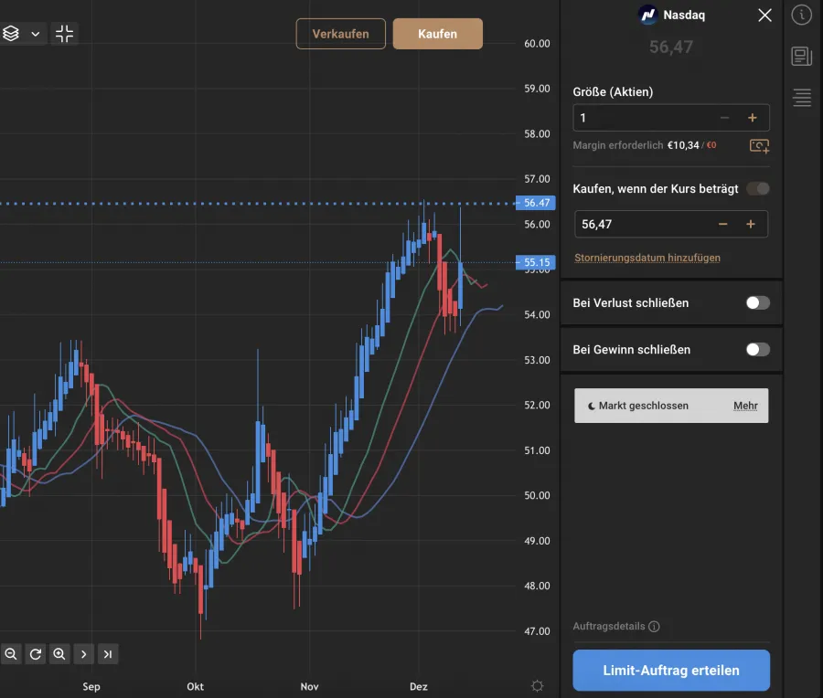The height and width of the screenshot is (698, 823).
Task: Open the info panel in the right sidebar
Action: point(802,15)
